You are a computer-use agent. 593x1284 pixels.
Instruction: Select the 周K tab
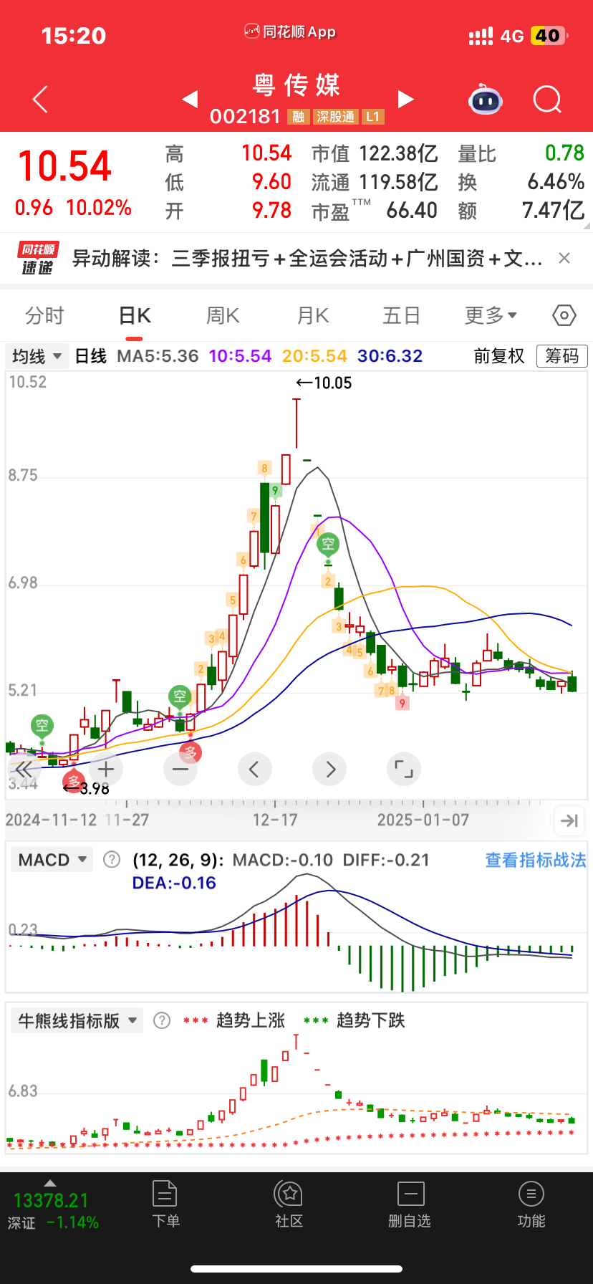(x=223, y=315)
